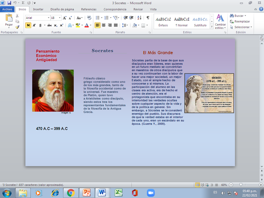
Task: Toggle Underline (S) formatting
Action: (40, 25)
